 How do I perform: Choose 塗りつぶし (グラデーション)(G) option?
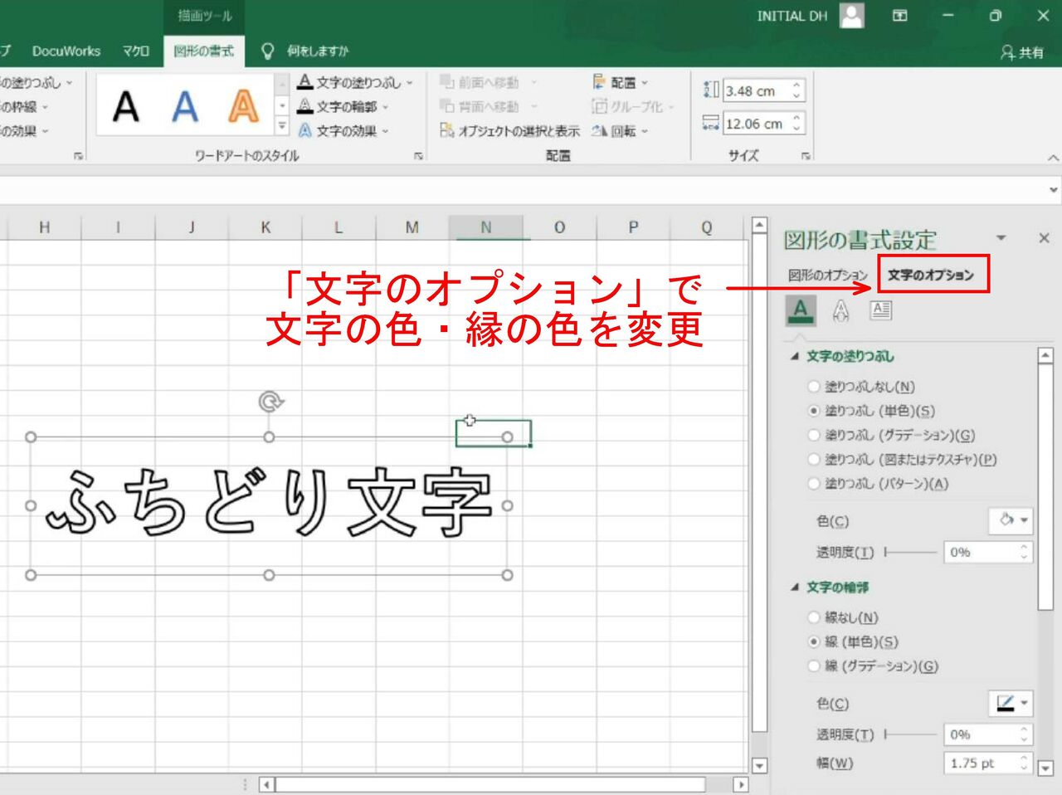pyautogui.click(x=812, y=435)
